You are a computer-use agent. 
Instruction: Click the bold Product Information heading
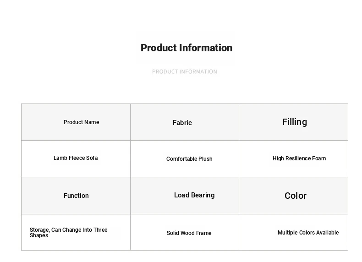186,48
